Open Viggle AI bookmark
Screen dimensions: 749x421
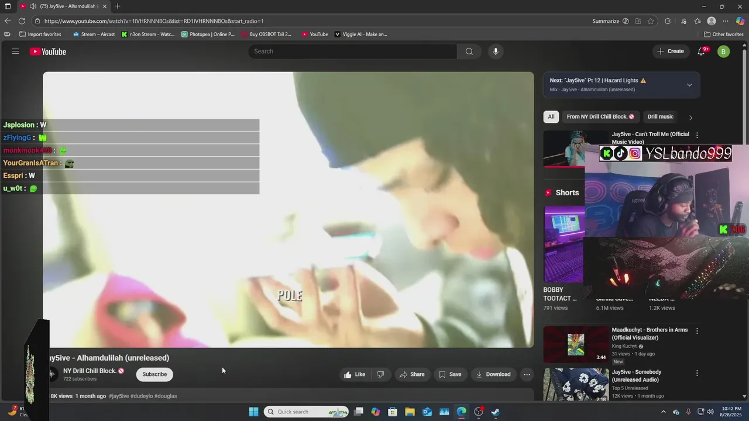click(x=360, y=34)
